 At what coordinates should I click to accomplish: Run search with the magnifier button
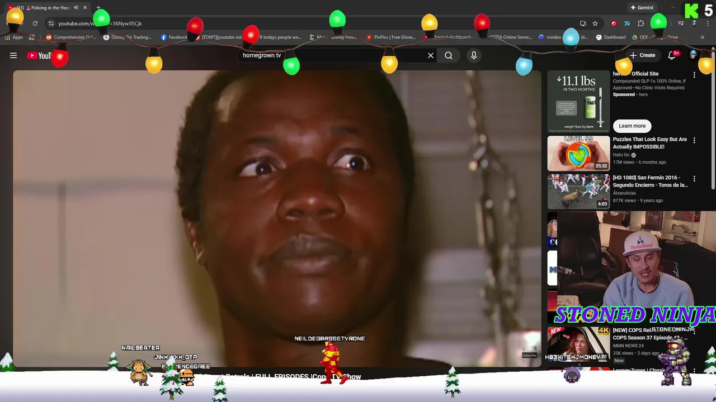click(x=449, y=55)
